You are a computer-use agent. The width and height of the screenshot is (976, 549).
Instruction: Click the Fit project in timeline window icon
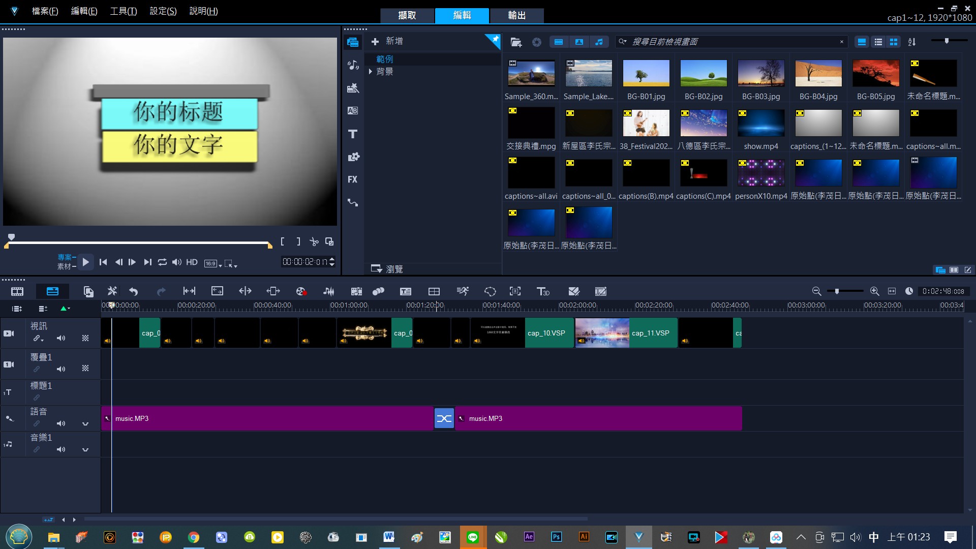point(892,291)
